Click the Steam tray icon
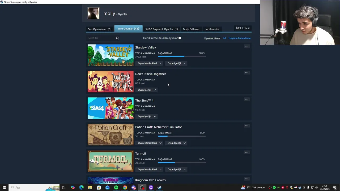This screenshot has width=340, height=191. point(300,188)
